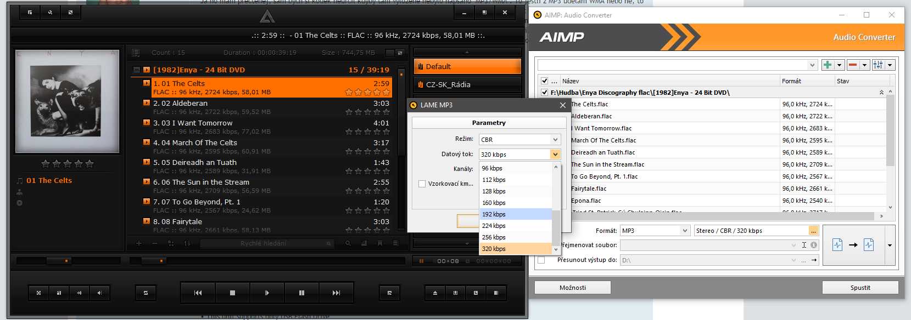
Task: Go to the previous track
Action: [198, 293]
